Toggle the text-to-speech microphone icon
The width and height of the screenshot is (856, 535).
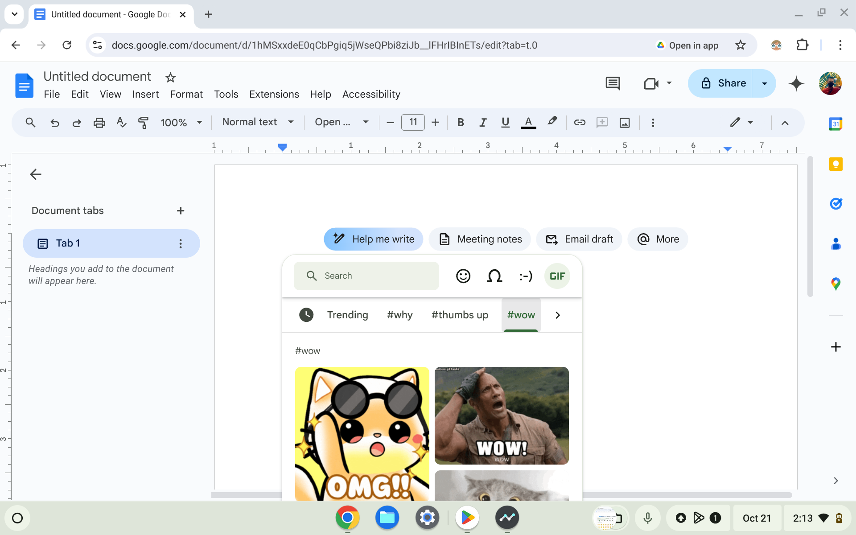[647, 518]
